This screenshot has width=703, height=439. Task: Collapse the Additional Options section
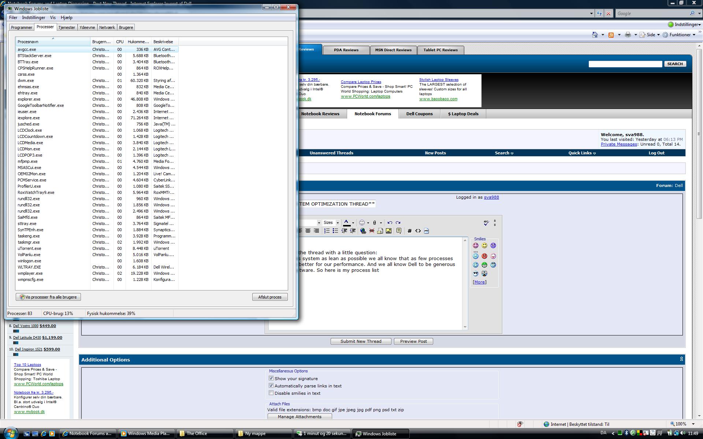(x=681, y=359)
